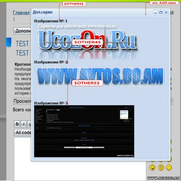Insert the winking smiley in the bottom row
This screenshot has width=181, height=181.
click(169, 167)
